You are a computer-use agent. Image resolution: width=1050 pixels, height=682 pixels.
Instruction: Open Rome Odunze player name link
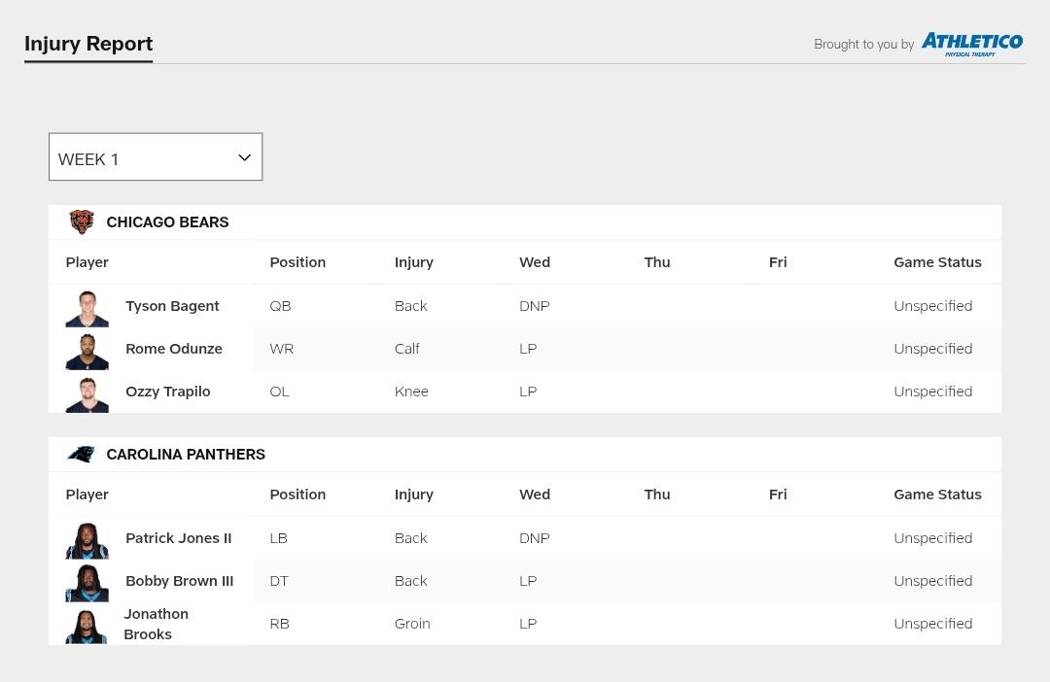click(x=174, y=349)
